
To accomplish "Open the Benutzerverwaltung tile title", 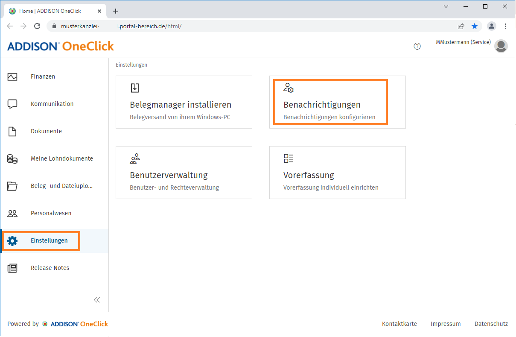I will pos(169,176).
